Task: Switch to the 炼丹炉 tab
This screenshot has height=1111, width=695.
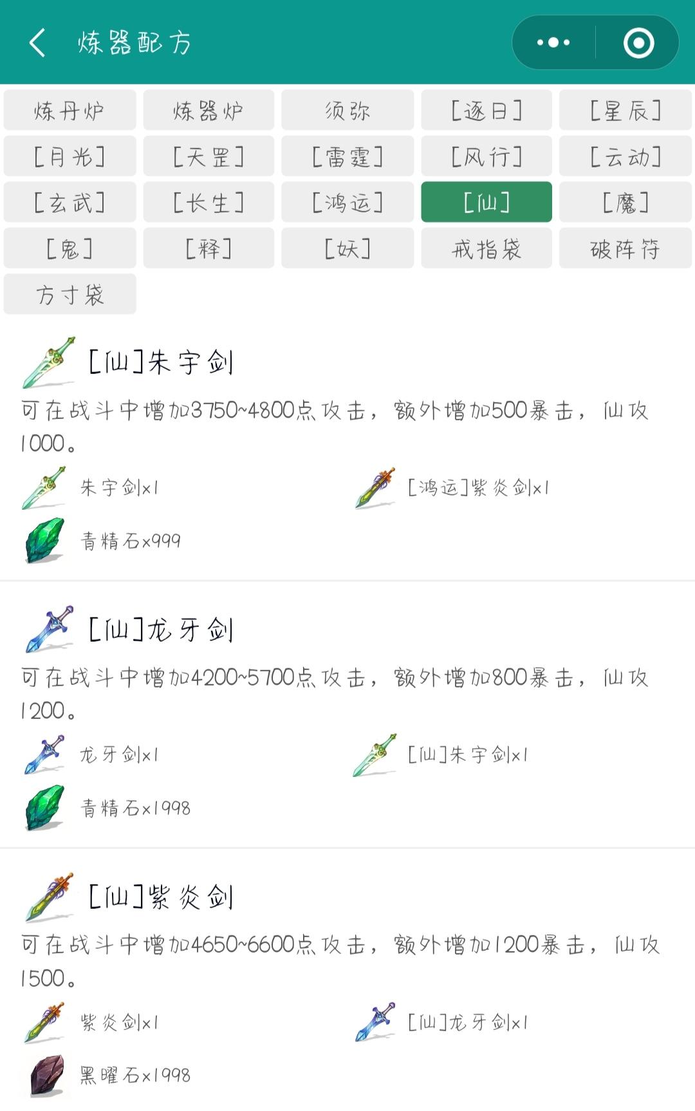Action: (x=69, y=110)
